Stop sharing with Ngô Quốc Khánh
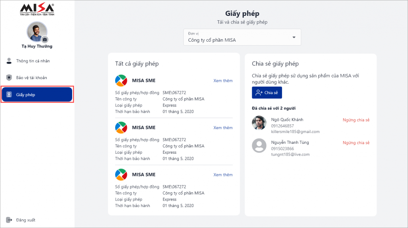408x228 pixels. click(356, 120)
